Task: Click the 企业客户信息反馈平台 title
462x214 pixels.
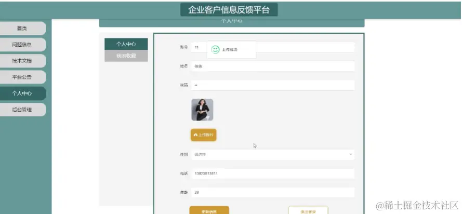Action: [x=229, y=10]
